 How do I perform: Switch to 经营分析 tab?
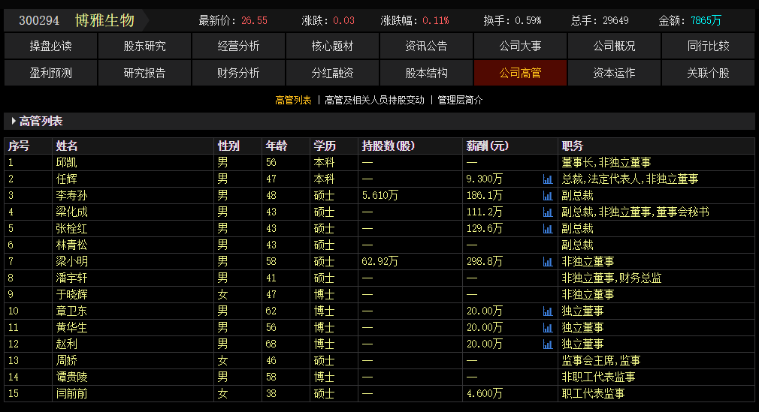(x=239, y=46)
